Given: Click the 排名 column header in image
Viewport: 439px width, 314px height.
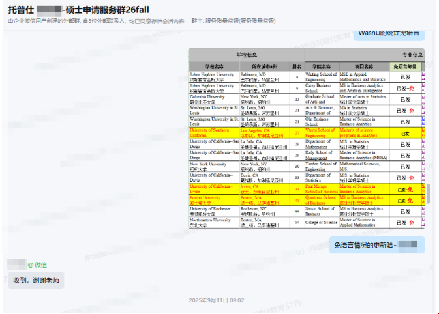Looking at the screenshot, I should [297, 66].
